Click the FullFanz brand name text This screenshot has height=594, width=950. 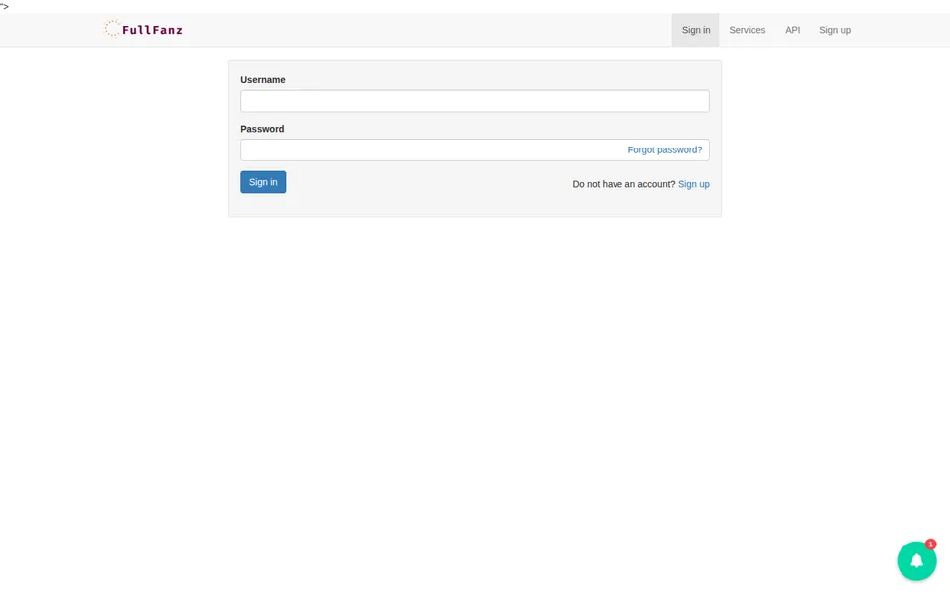[x=152, y=30]
